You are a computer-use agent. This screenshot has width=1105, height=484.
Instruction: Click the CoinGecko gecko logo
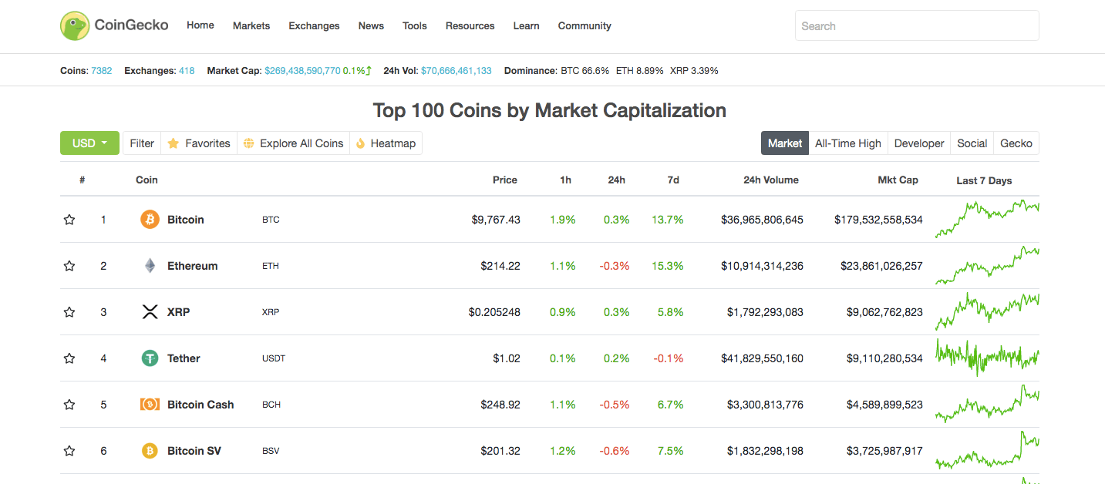(74, 25)
